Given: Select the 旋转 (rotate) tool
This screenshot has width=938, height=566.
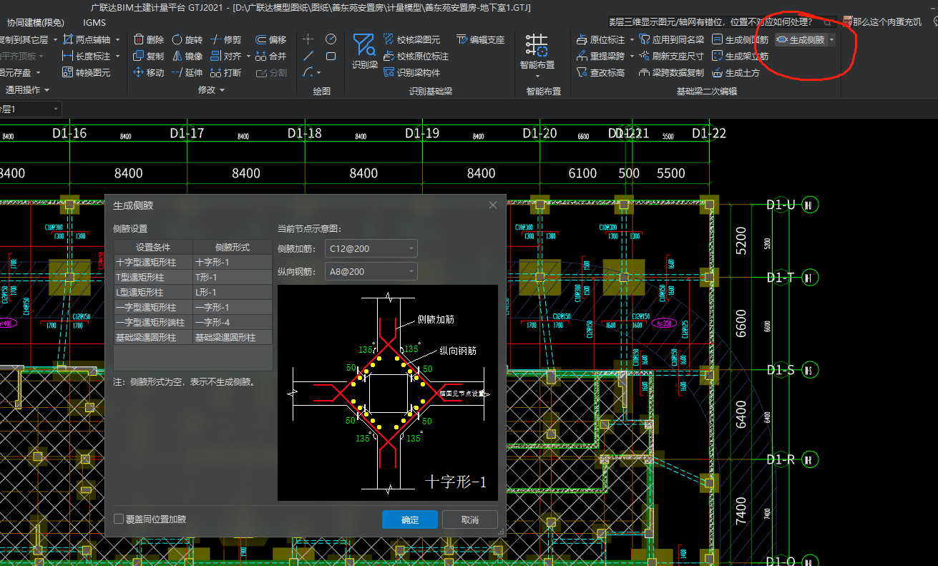Looking at the screenshot, I should (x=187, y=39).
